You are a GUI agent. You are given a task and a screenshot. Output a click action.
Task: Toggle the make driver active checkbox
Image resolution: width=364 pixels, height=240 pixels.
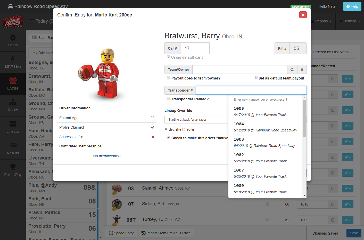tap(169, 137)
